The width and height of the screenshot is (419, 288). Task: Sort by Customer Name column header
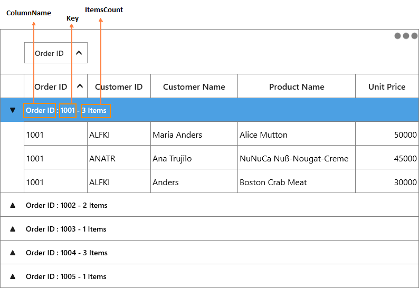[x=194, y=86]
